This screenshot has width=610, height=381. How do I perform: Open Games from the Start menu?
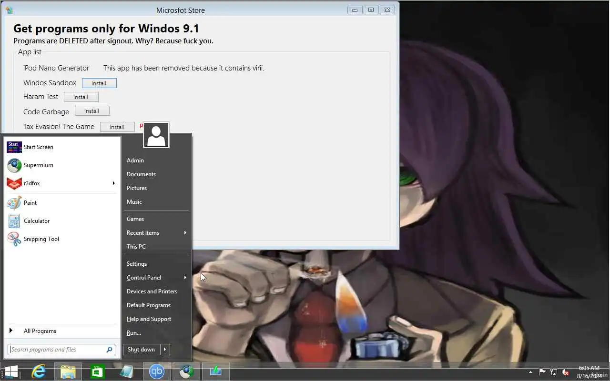(x=135, y=219)
